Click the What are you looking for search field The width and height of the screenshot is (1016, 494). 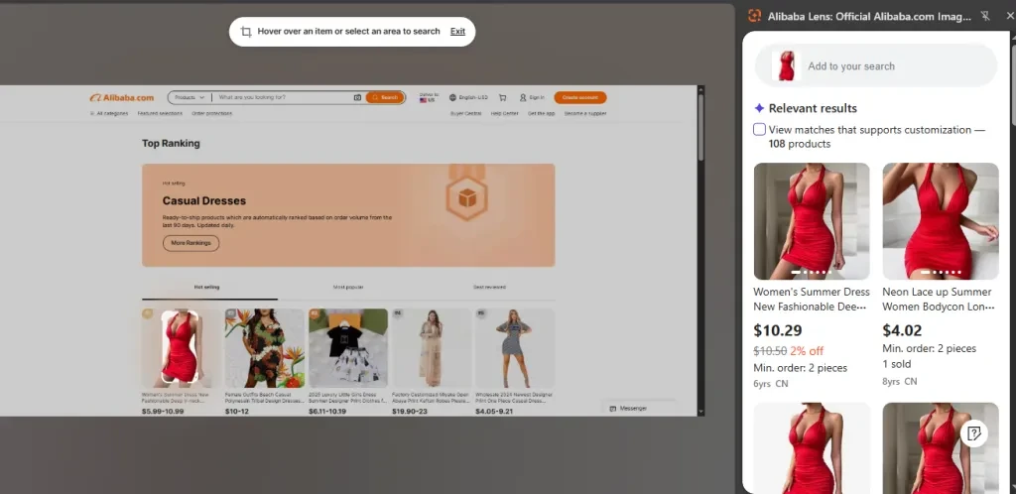282,98
